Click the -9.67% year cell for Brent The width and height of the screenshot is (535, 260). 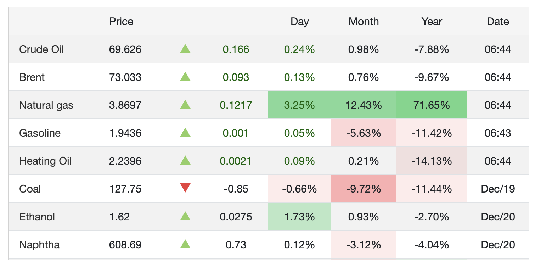[432, 77]
